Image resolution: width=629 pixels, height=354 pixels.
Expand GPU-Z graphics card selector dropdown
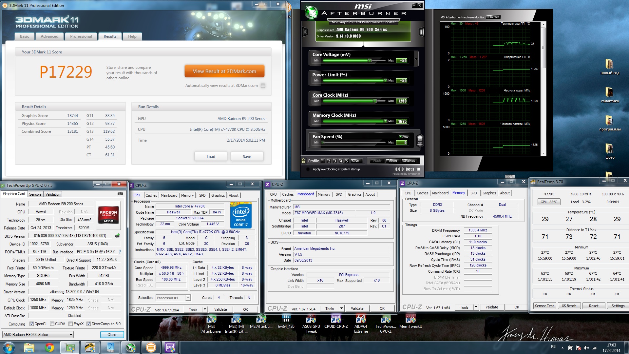(70, 335)
